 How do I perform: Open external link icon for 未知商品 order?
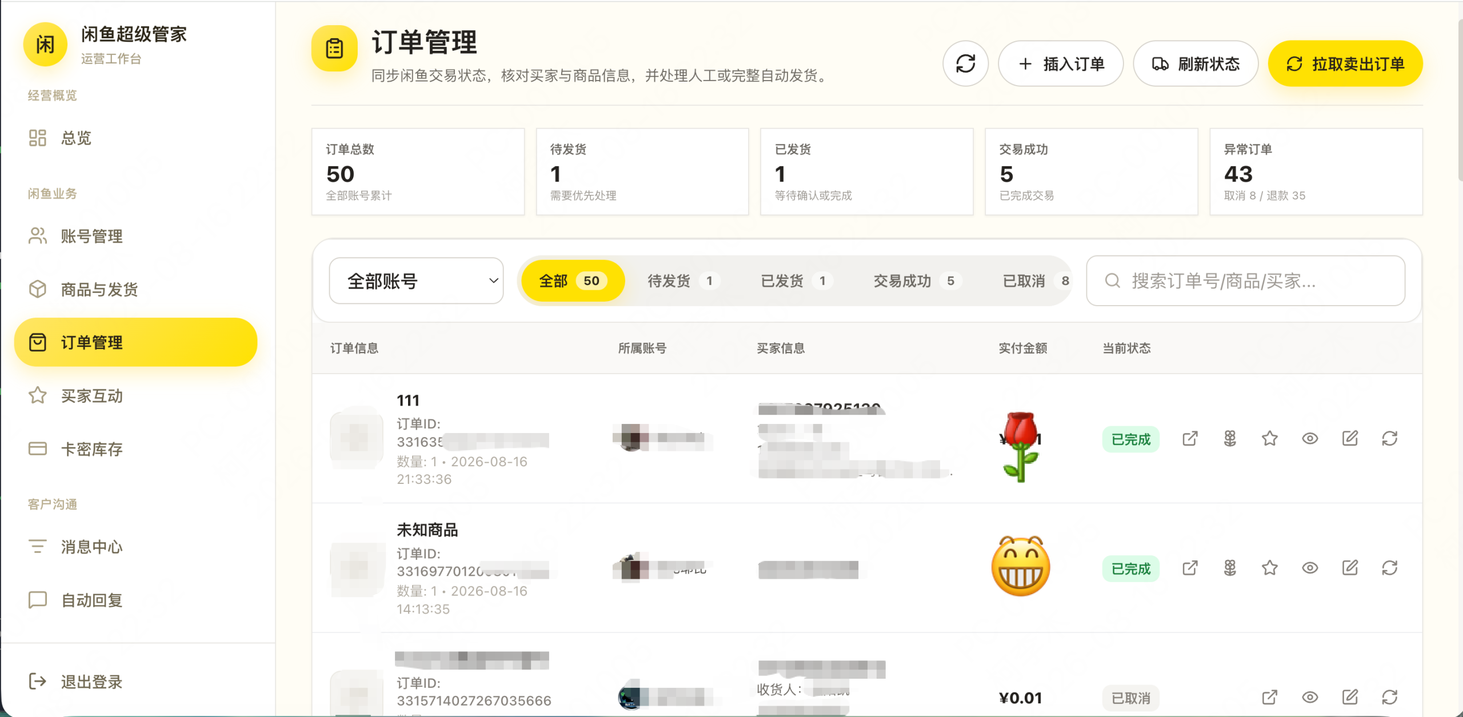pos(1190,568)
